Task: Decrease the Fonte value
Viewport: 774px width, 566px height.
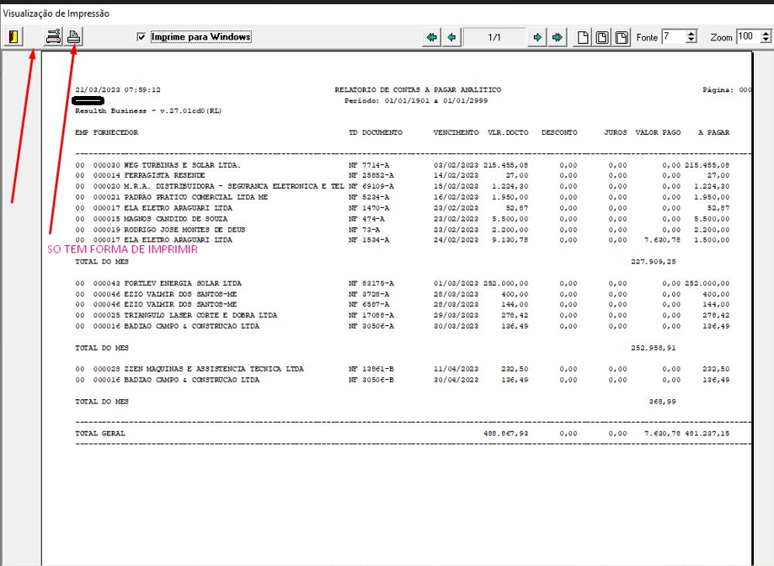Action: click(691, 40)
